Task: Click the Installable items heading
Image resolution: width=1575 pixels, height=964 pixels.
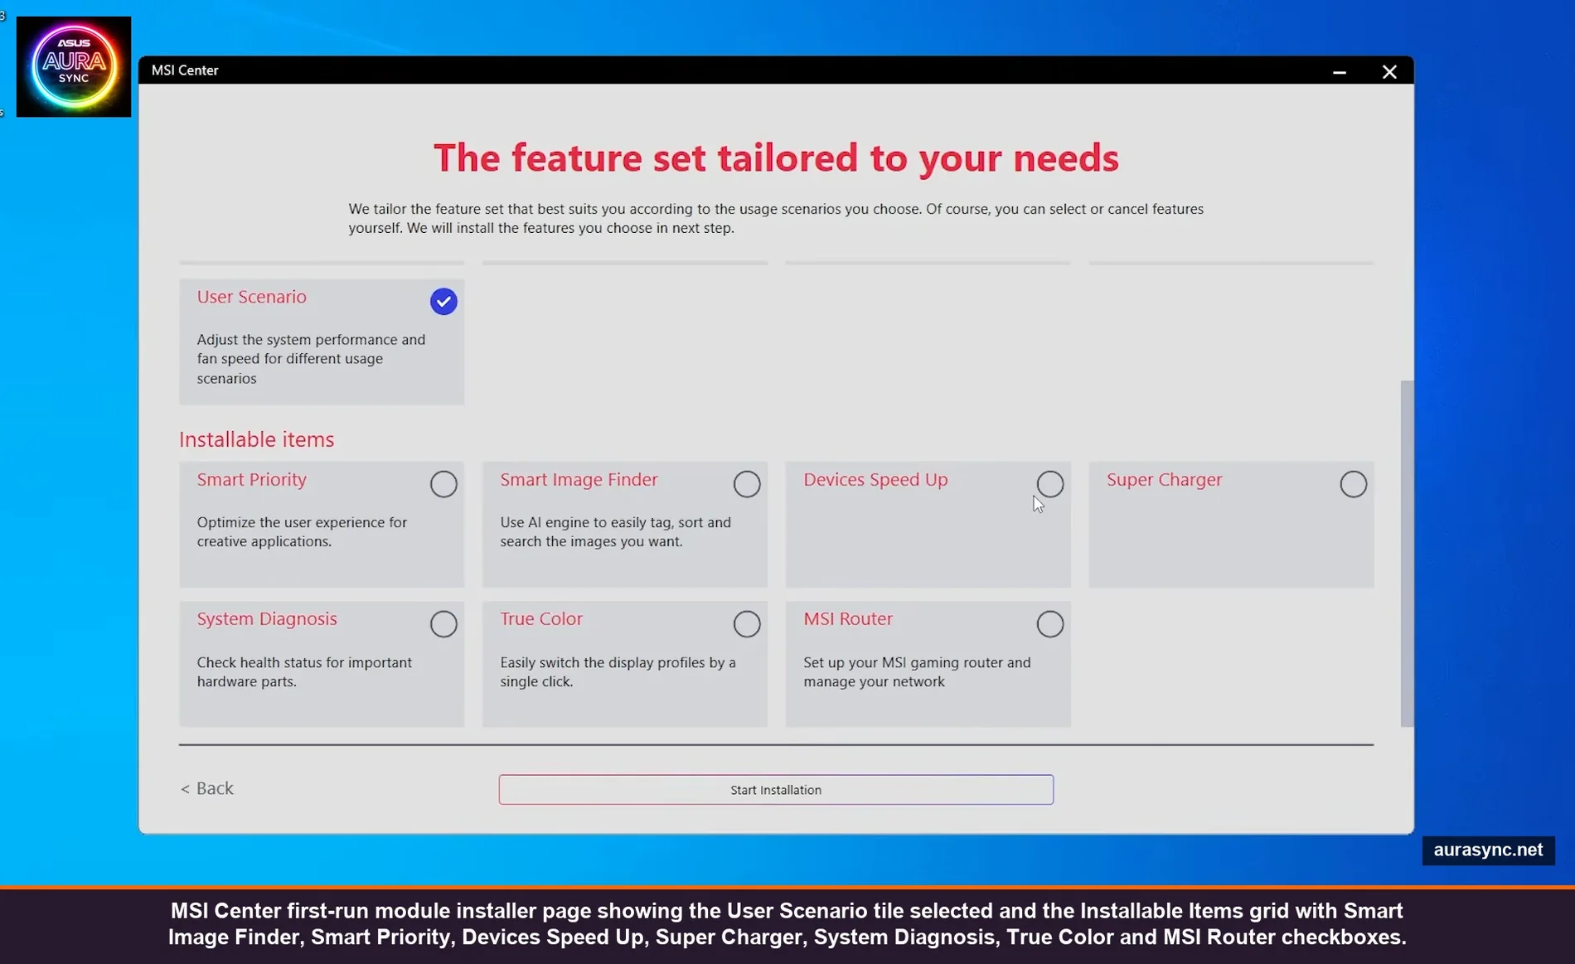Action: (x=256, y=439)
